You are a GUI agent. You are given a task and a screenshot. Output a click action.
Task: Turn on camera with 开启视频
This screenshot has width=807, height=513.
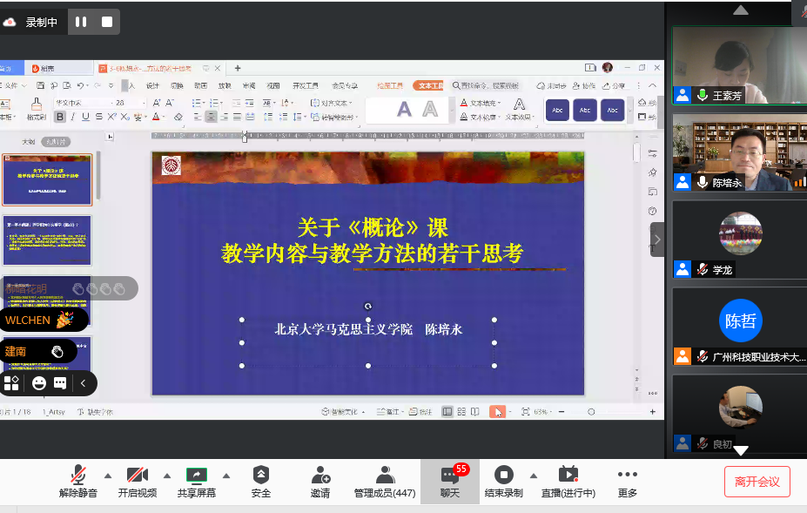(137, 475)
